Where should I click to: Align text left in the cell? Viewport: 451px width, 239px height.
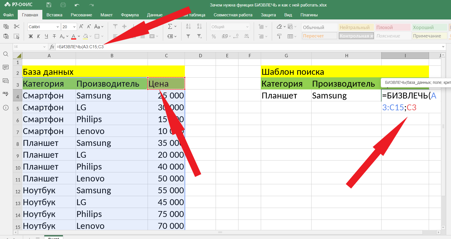tap(115, 36)
